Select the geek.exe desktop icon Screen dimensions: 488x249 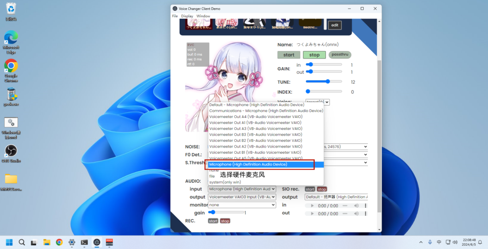11,97
